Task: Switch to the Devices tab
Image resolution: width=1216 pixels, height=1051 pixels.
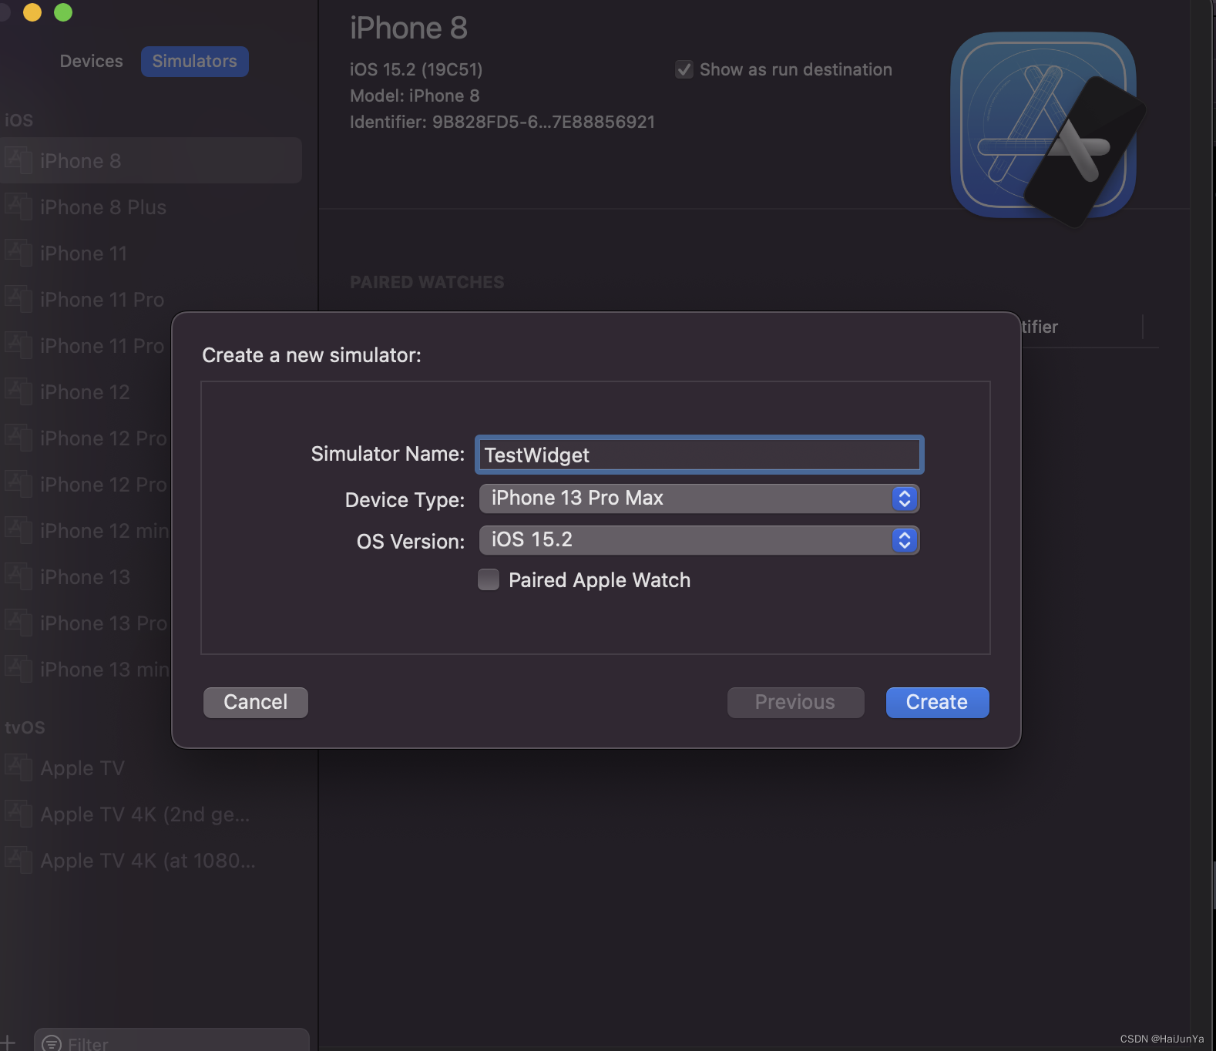Action: point(92,61)
